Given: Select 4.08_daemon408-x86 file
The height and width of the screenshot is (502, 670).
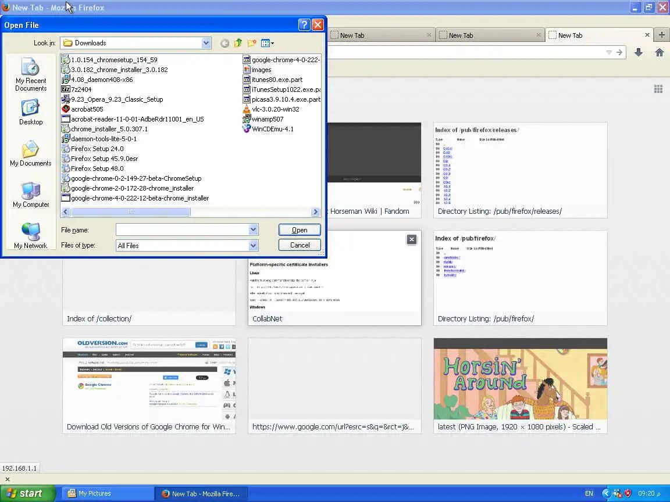Looking at the screenshot, I should (x=97, y=80).
